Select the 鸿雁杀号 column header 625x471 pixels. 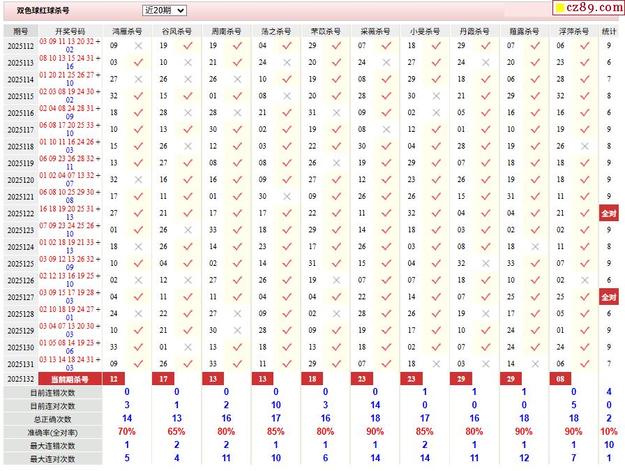(127, 31)
